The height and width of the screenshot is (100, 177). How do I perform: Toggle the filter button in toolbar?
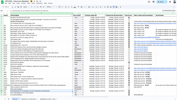click(x=114, y=7)
